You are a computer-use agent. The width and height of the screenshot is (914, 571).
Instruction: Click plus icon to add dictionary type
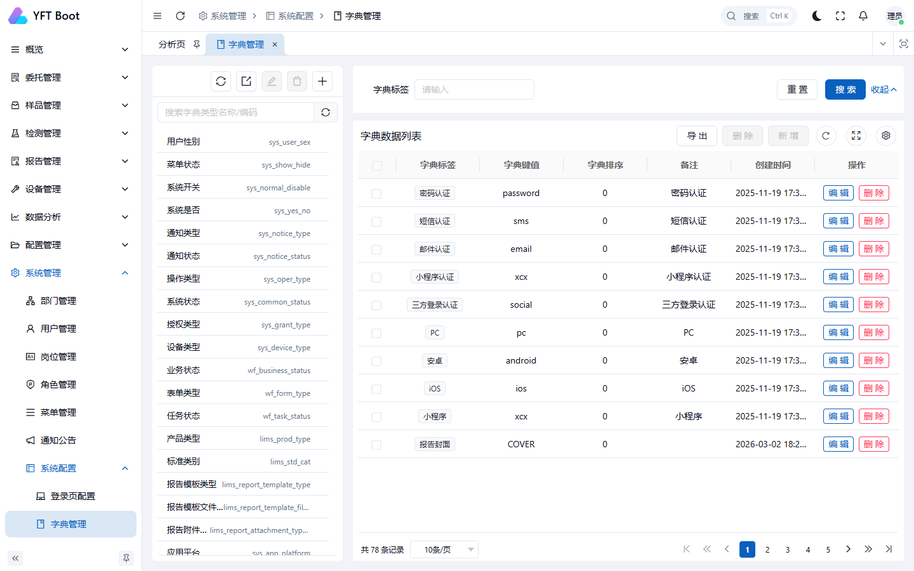pyautogui.click(x=322, y=81)
